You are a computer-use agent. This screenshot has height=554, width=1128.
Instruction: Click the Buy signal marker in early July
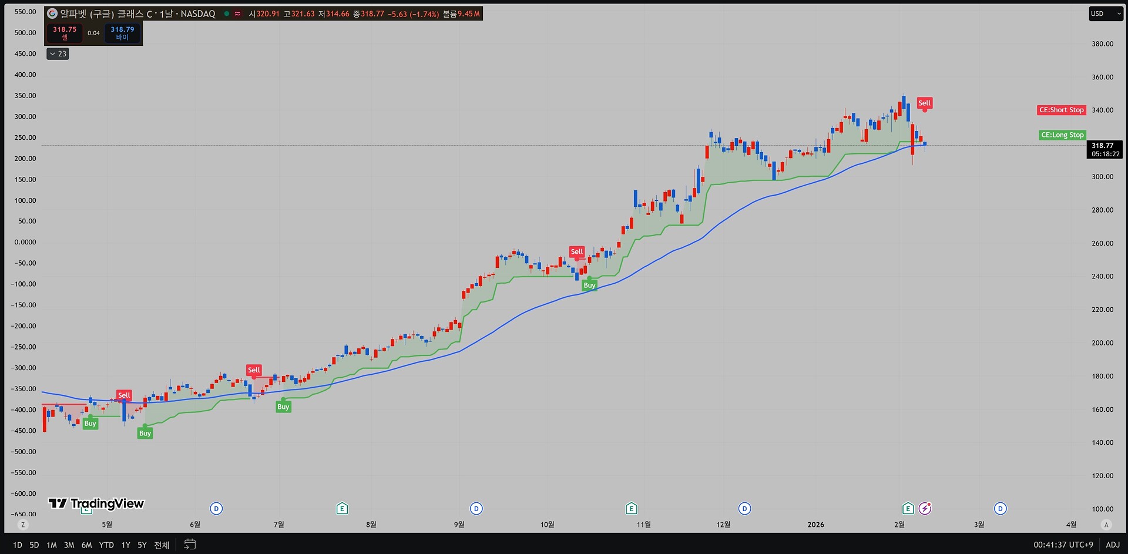pyautogui.click(x=283, y=407)
